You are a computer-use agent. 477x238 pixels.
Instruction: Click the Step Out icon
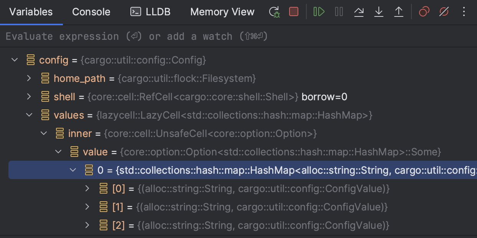(x=399, y=12)
